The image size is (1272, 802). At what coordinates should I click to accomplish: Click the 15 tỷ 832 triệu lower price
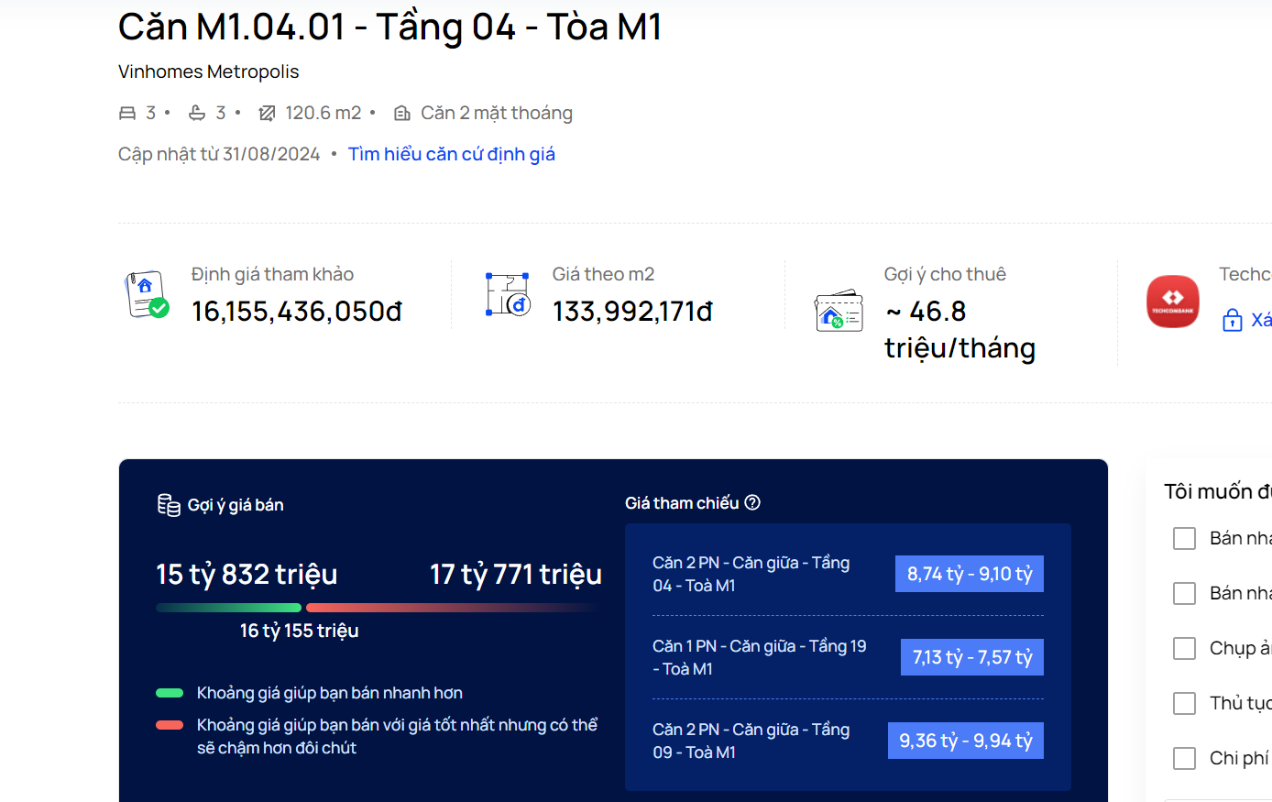coord(247,575)
